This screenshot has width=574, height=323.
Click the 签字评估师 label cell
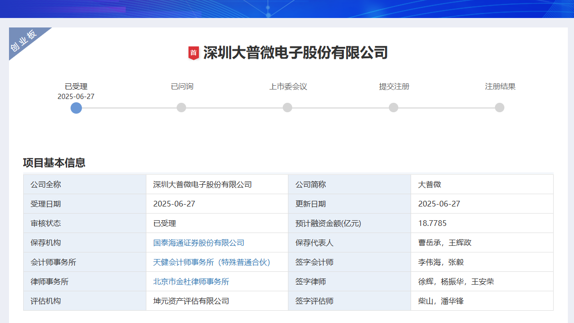[x=350, y=301]
